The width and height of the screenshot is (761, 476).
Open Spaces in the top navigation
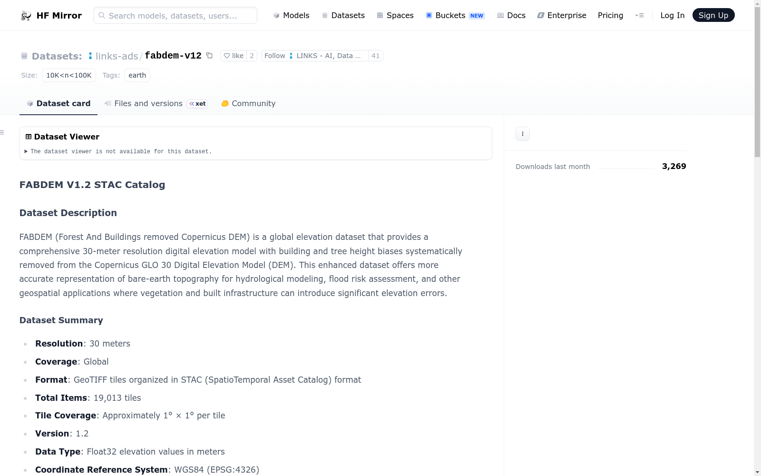pos(395,16)
